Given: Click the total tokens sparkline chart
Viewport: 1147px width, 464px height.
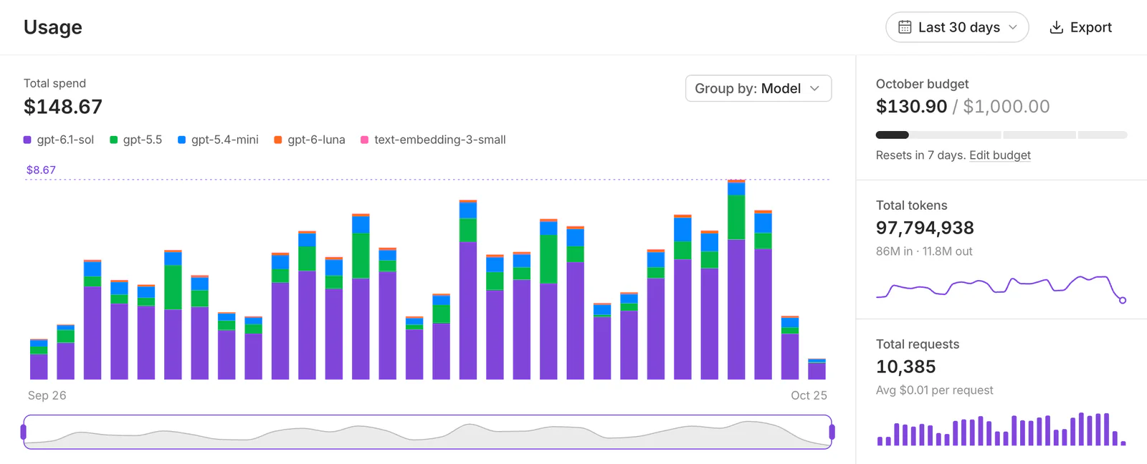Looking at the screenshot, I should (1001, 288).
